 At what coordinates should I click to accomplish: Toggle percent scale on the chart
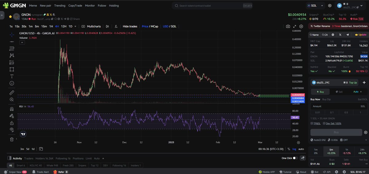tap(289, 149)
